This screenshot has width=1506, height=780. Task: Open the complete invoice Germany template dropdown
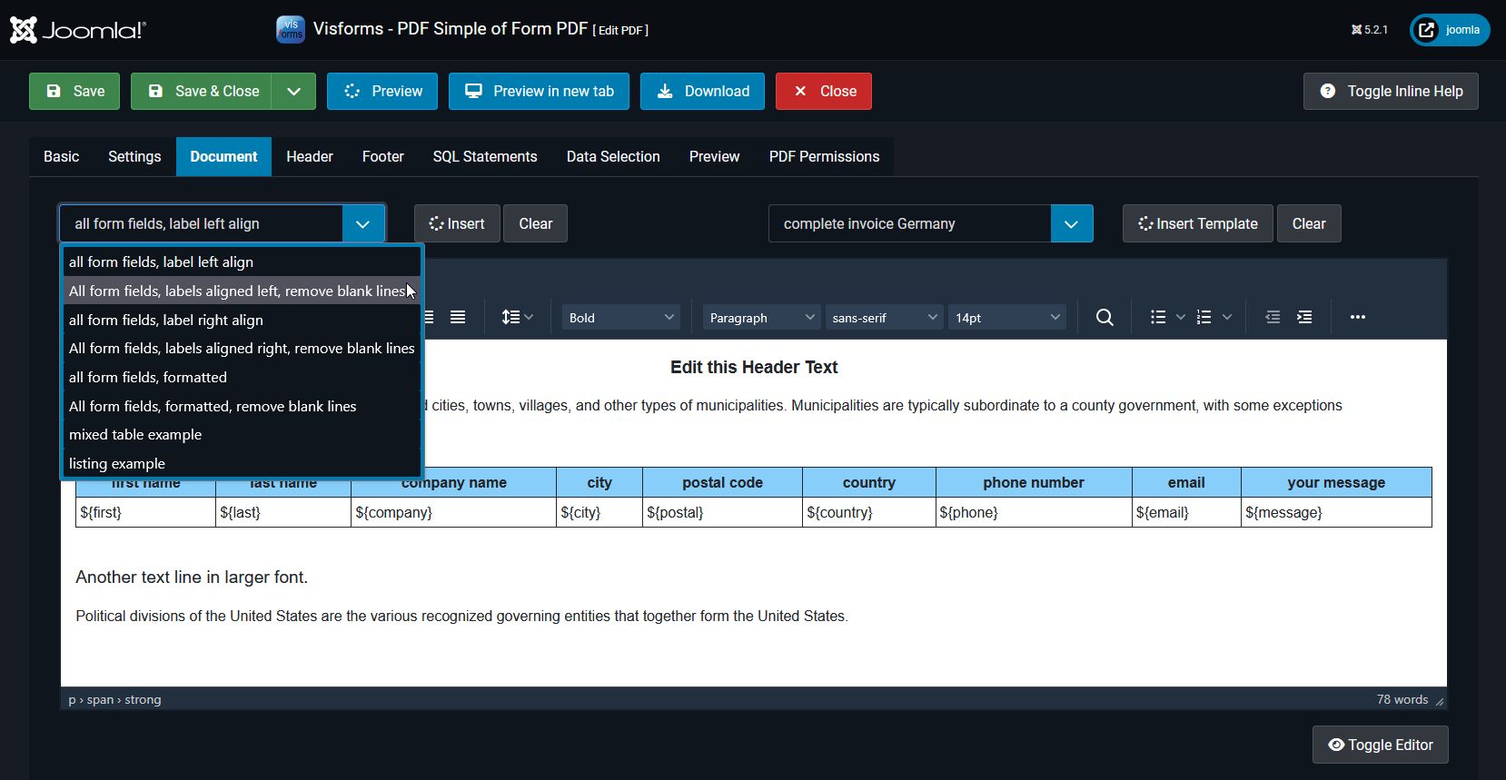pyautogui.click(x=1071, y=223)
